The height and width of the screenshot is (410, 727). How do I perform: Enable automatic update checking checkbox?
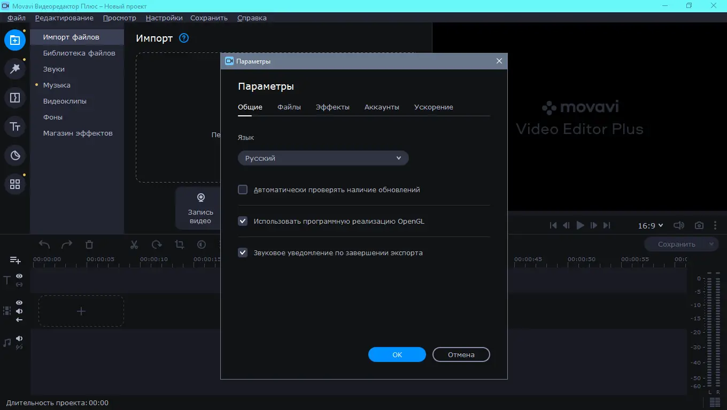pos(243,190)
